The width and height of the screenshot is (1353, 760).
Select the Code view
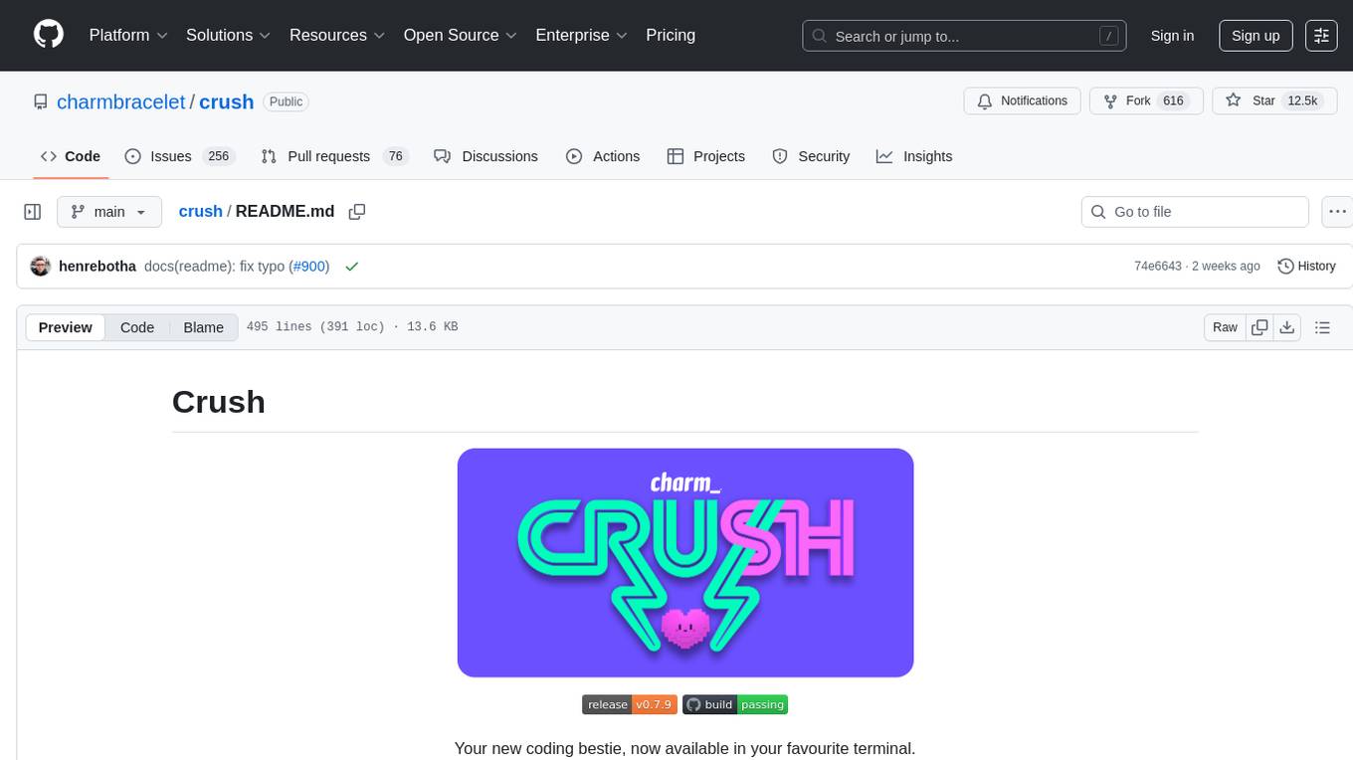137,327
